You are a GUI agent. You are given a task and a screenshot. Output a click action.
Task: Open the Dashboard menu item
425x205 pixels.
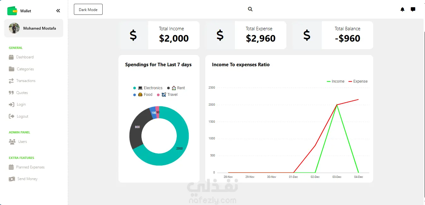pos(25,57)
